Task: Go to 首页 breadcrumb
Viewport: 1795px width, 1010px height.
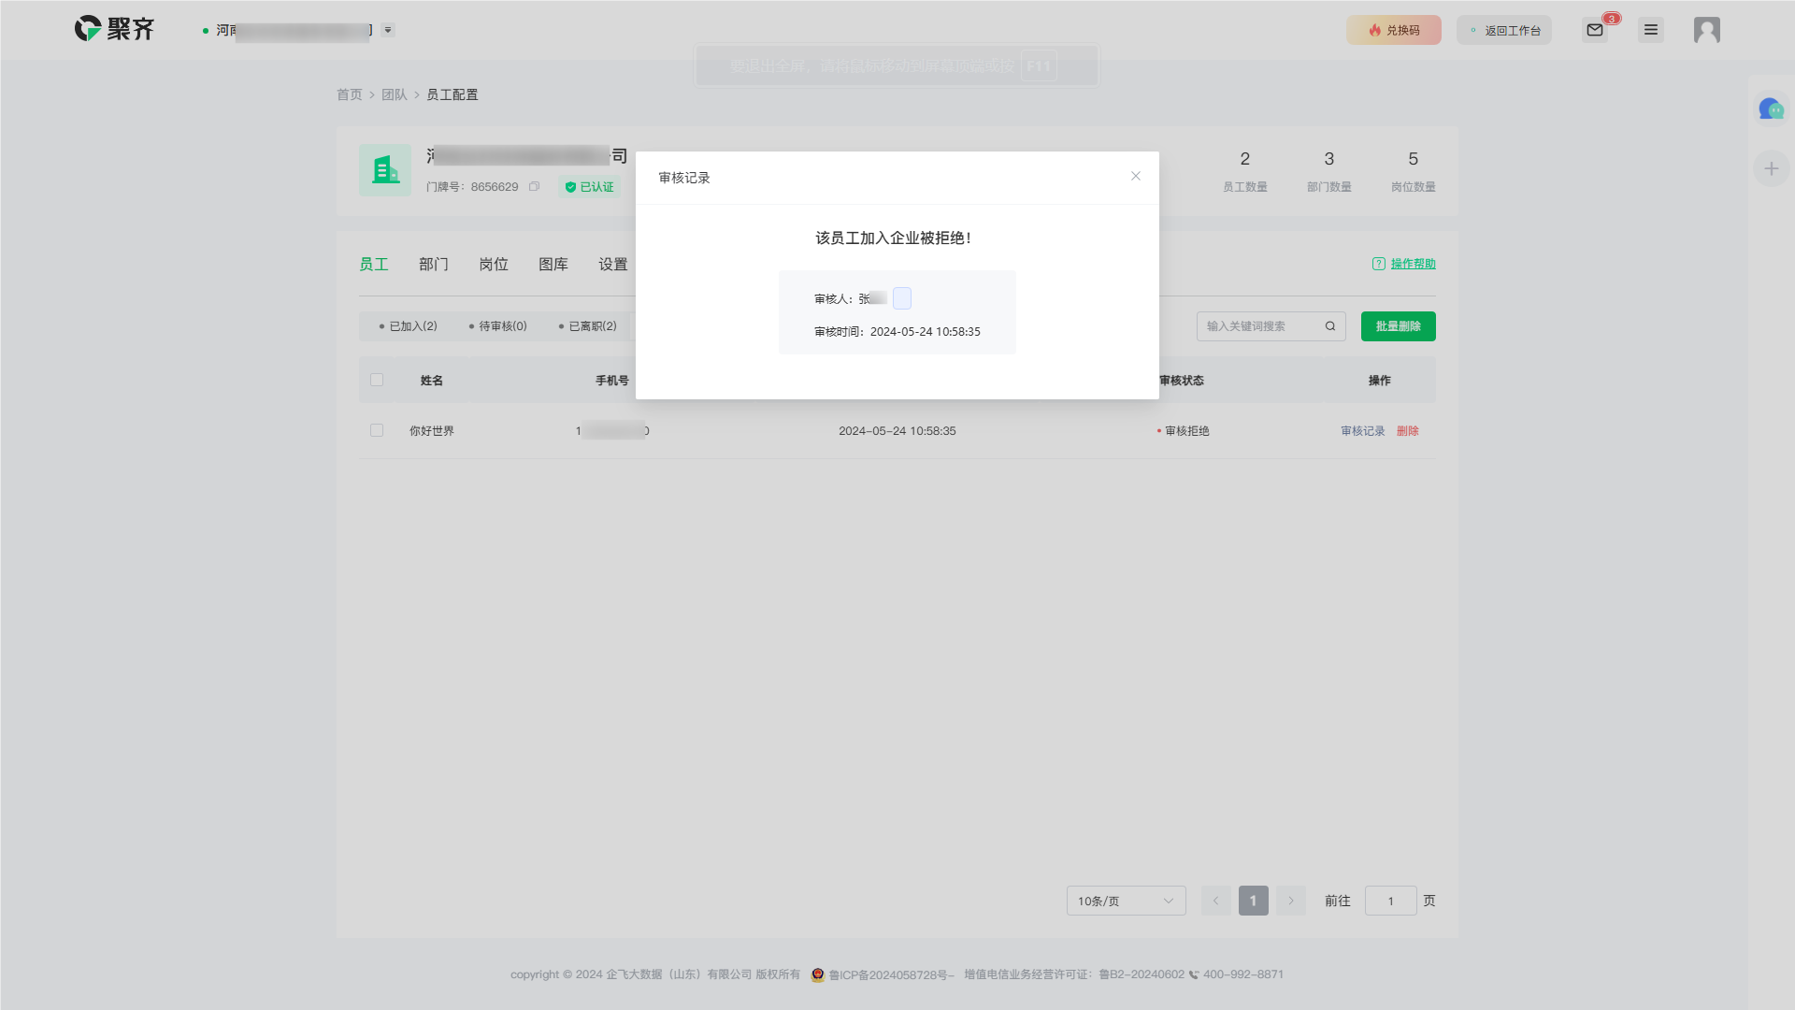Action: point(349,94)
